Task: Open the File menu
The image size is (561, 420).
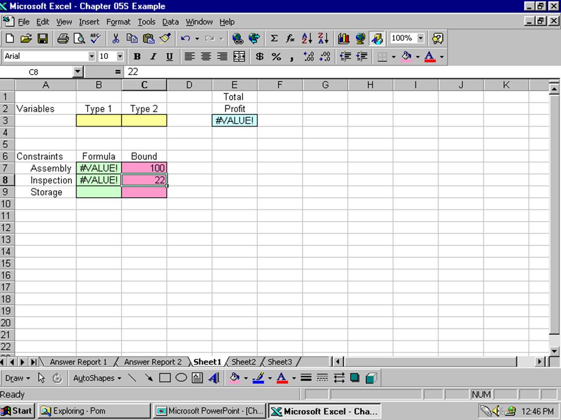Action: [x=23, y=22]
